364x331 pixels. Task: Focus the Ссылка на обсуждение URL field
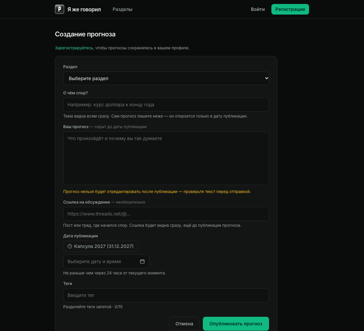tap(166, 214)
